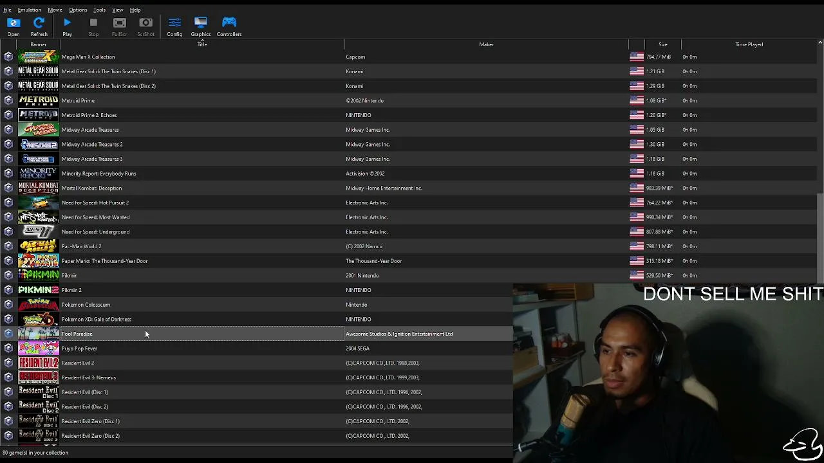
Task: Click the Need for Speed: Most Wanted banner
Action: pyautogui.click(x=39, y=217)
